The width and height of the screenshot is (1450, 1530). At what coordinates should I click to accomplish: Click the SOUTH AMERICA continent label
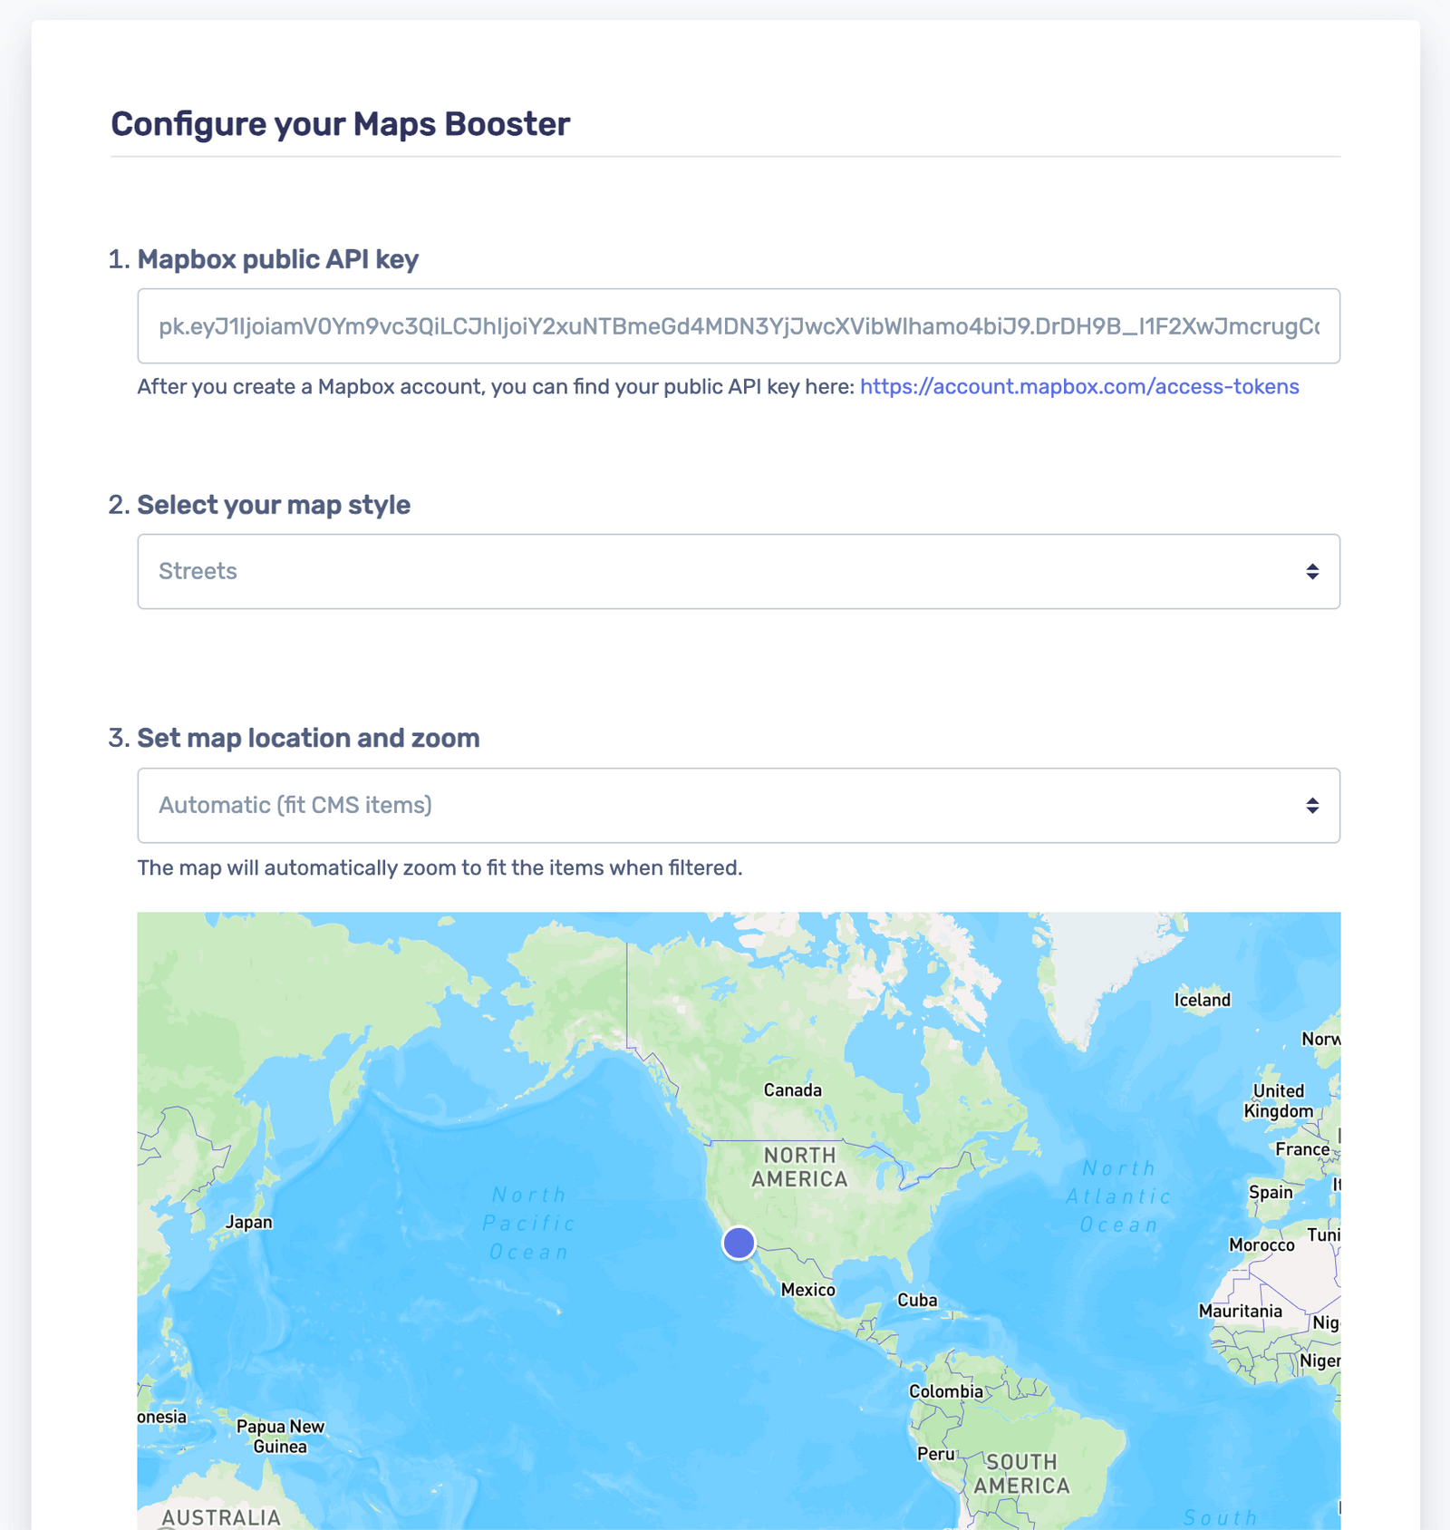click(1022, 1474)
